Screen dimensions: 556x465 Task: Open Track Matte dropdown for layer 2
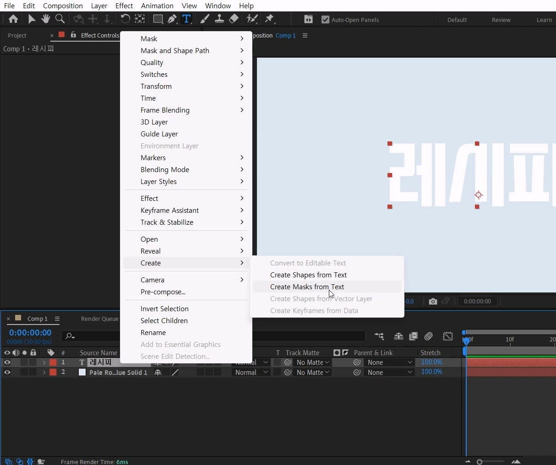(313, 373)
